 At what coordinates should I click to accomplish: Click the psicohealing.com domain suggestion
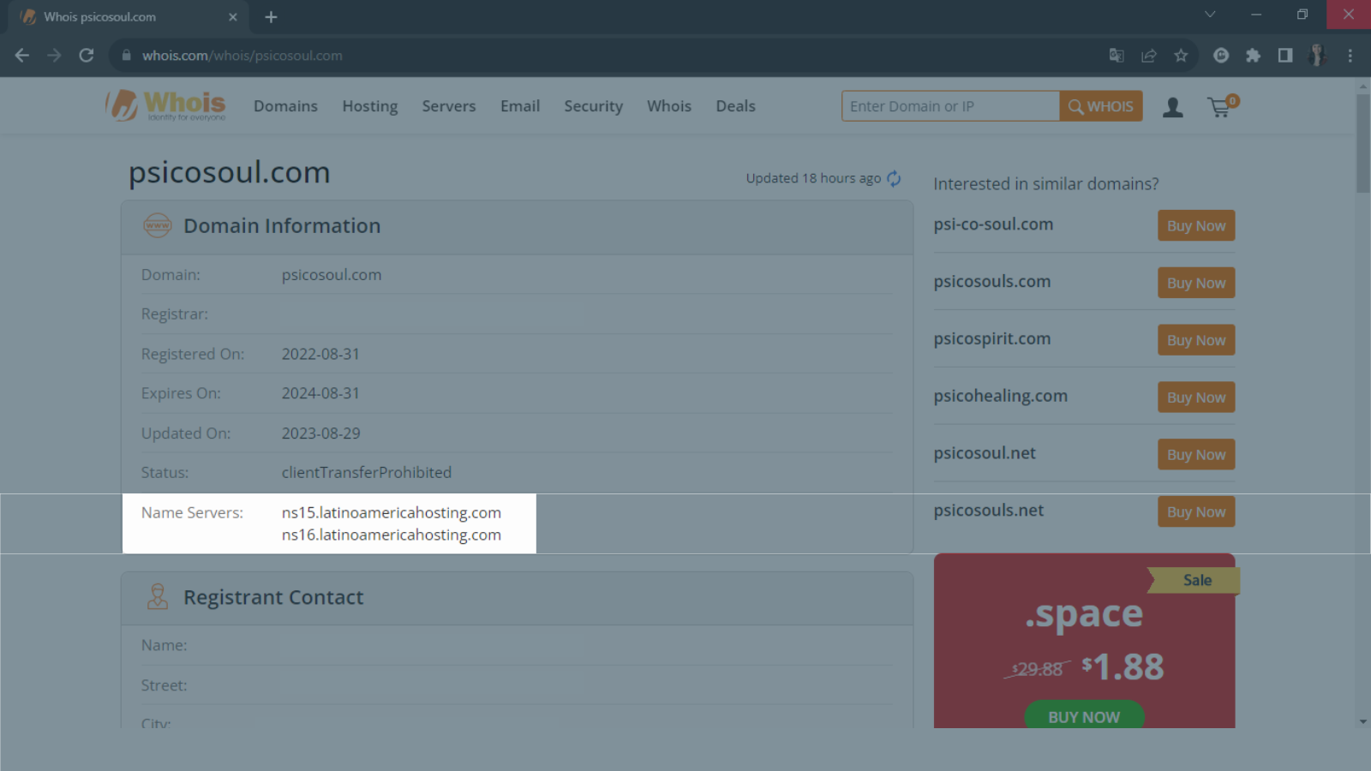pyautogui.click(x=1001, y=396)
